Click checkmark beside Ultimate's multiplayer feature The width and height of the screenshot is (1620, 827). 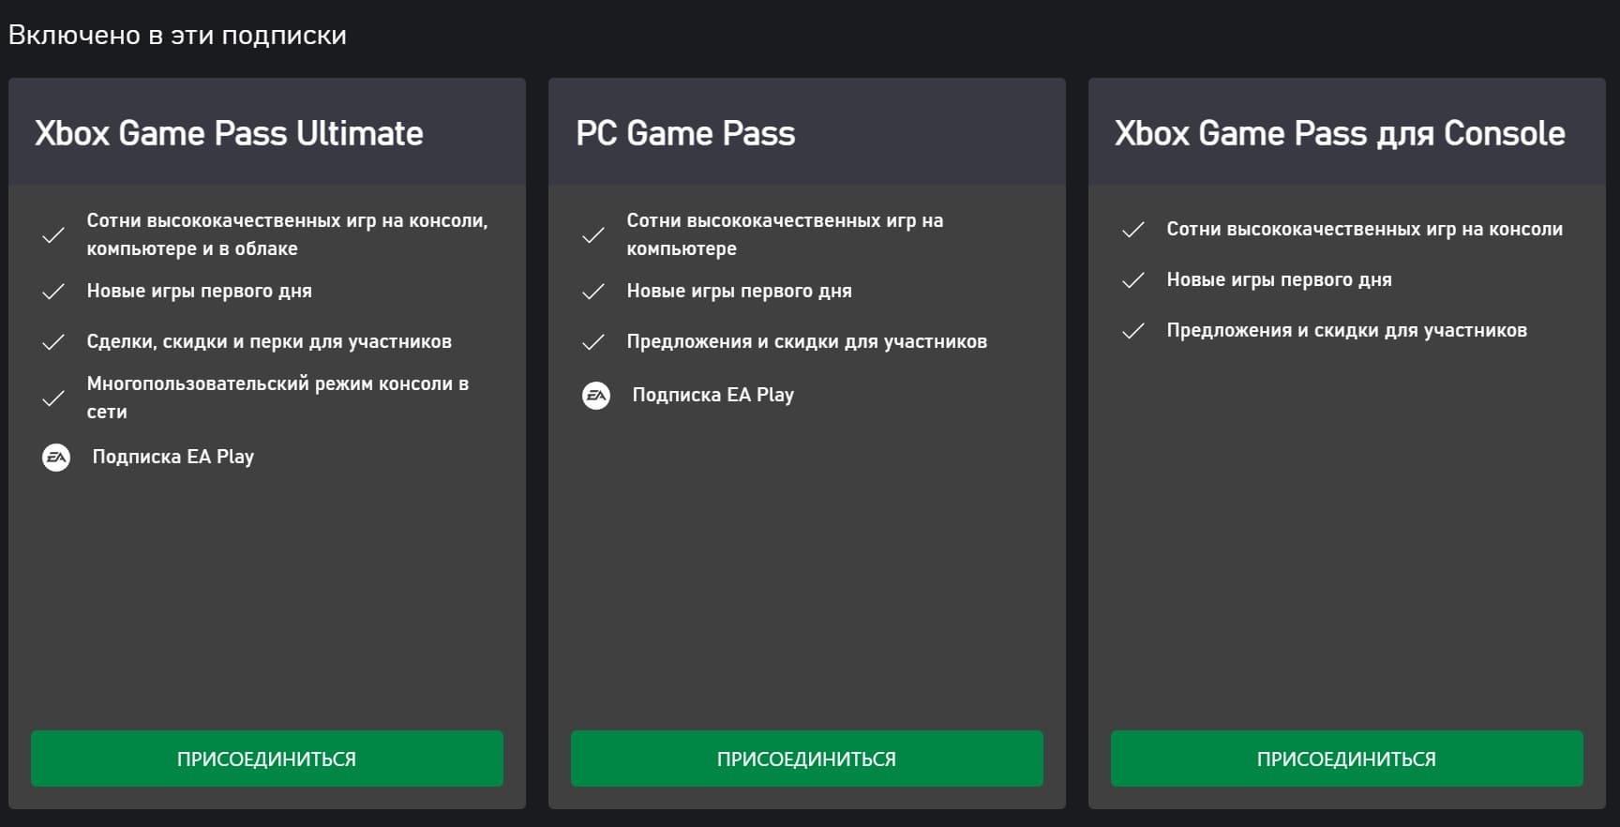pyautogui.click(x=53, y=398)
